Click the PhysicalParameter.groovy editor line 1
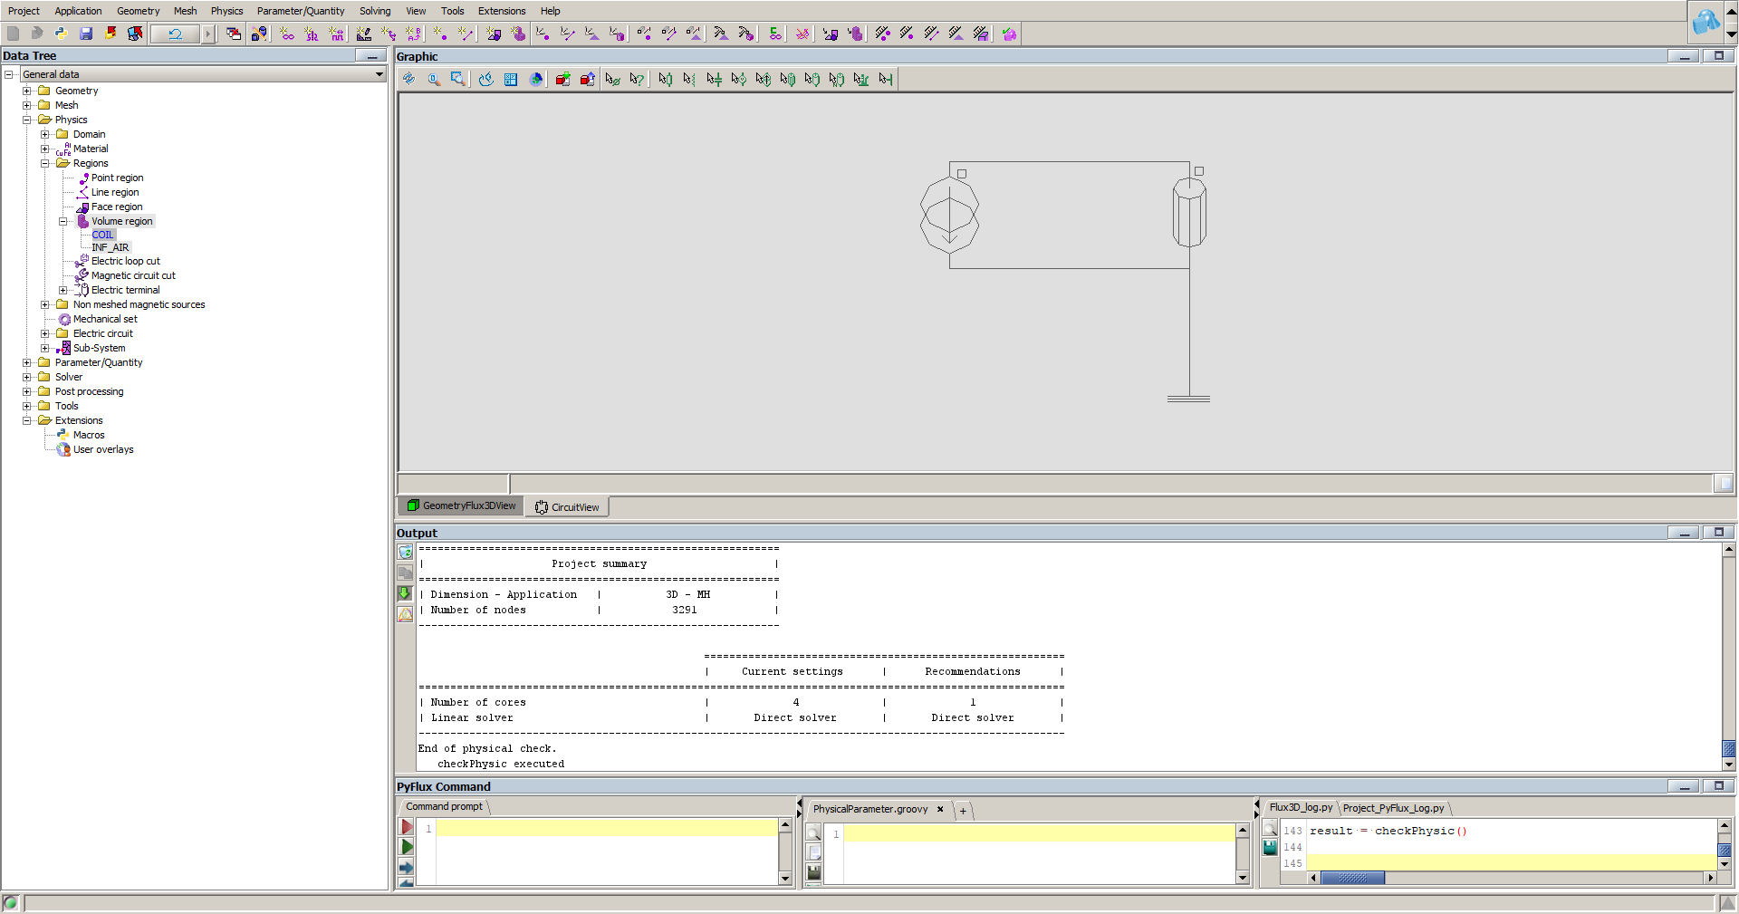This screenshot has width=1739, height=914. [x=1039, y=833]
